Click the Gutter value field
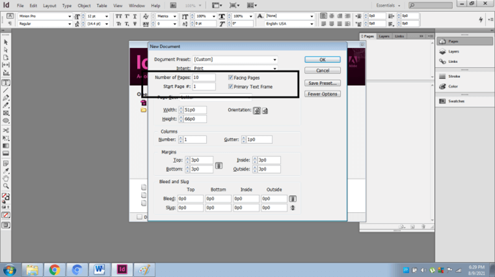The image size is (495, 277). 259,139
